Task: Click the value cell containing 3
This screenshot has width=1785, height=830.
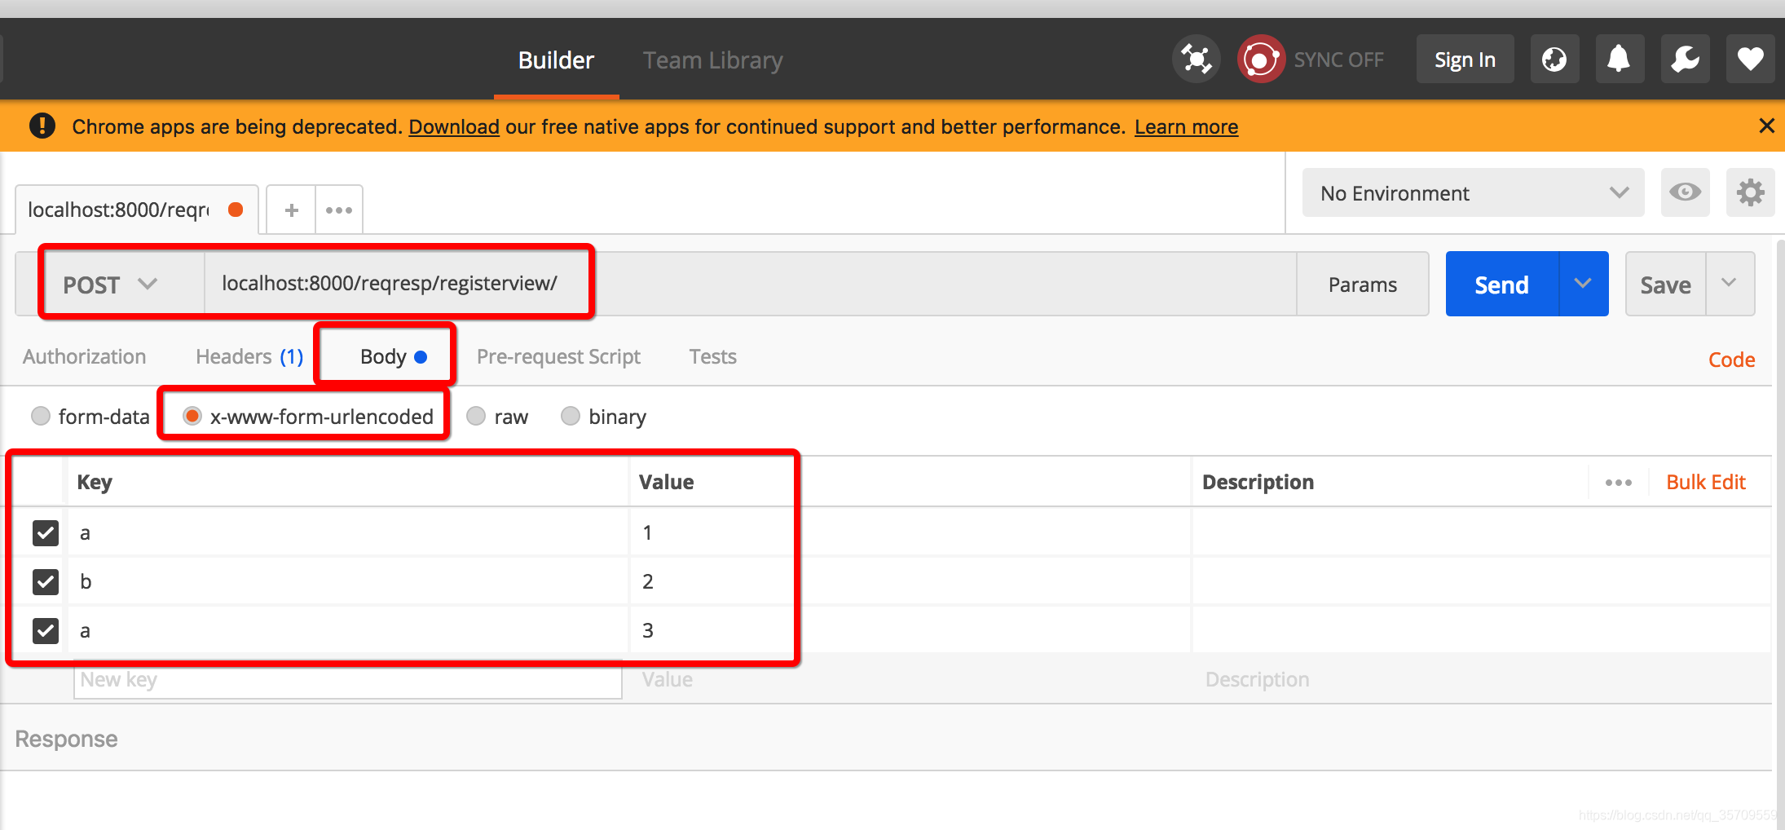Action: coord(910,631)
